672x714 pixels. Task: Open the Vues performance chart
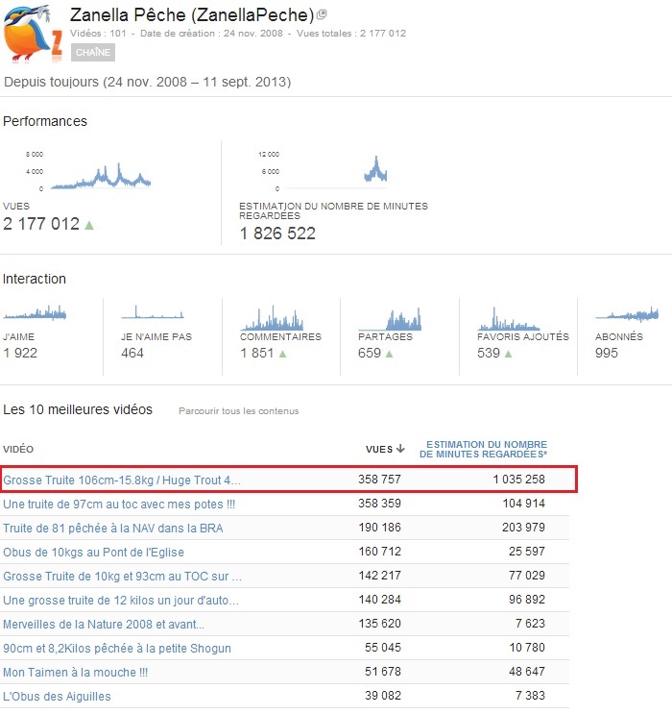pyautogui.click(x=88, y=172)
